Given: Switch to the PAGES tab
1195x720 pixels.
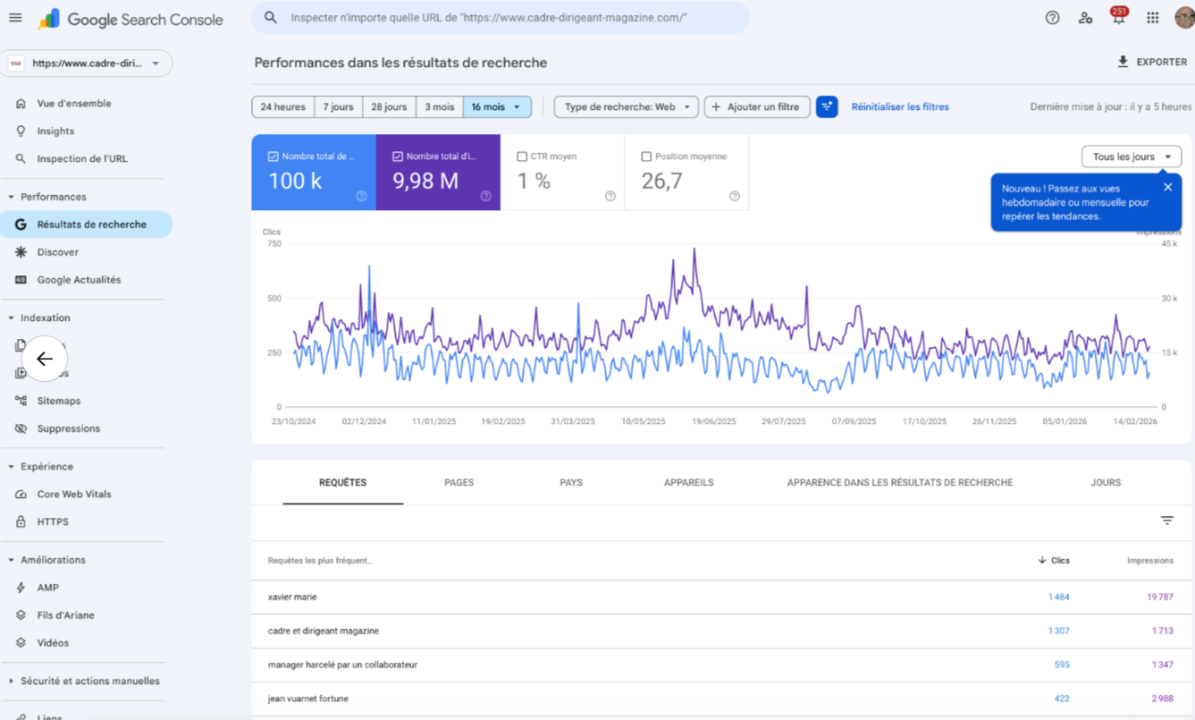Looking at the screenshot, I should point(459,482).
